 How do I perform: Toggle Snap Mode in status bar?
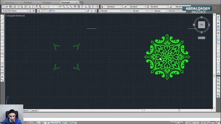pyautogui.click(x=32, y=123)
